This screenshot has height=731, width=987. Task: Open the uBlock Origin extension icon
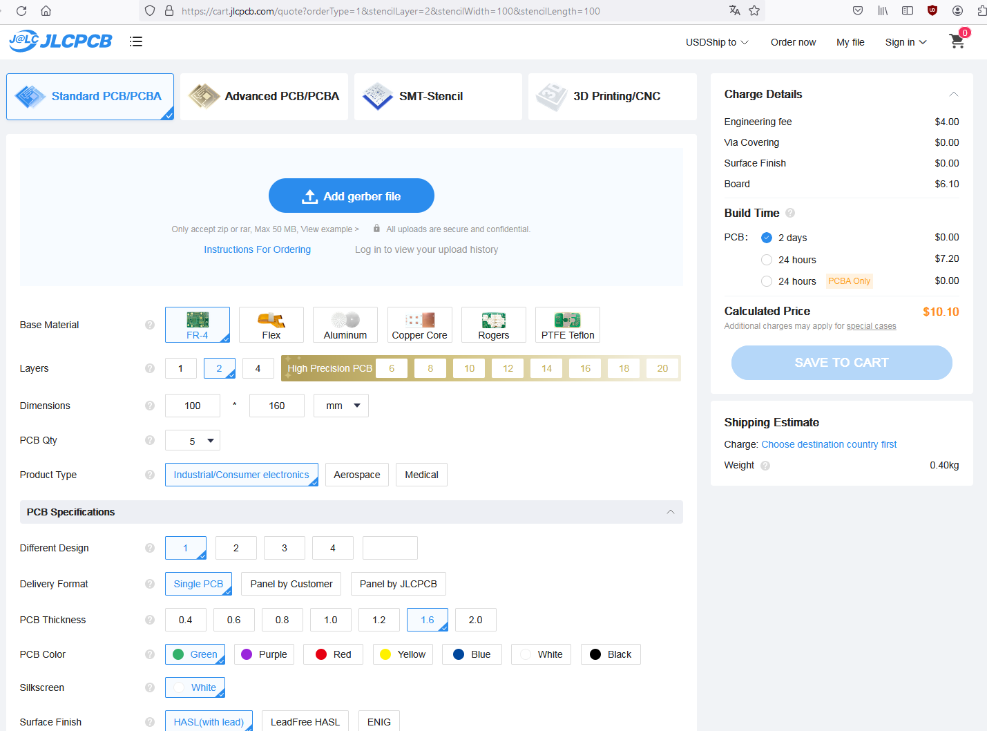point(932,10)
